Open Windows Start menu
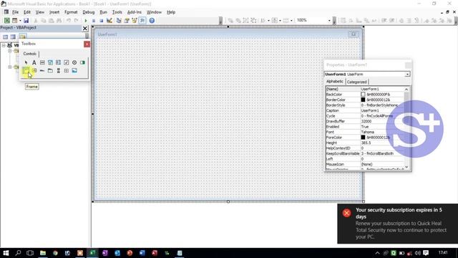The height and width of the screenshot is (258, 458). 6,253
